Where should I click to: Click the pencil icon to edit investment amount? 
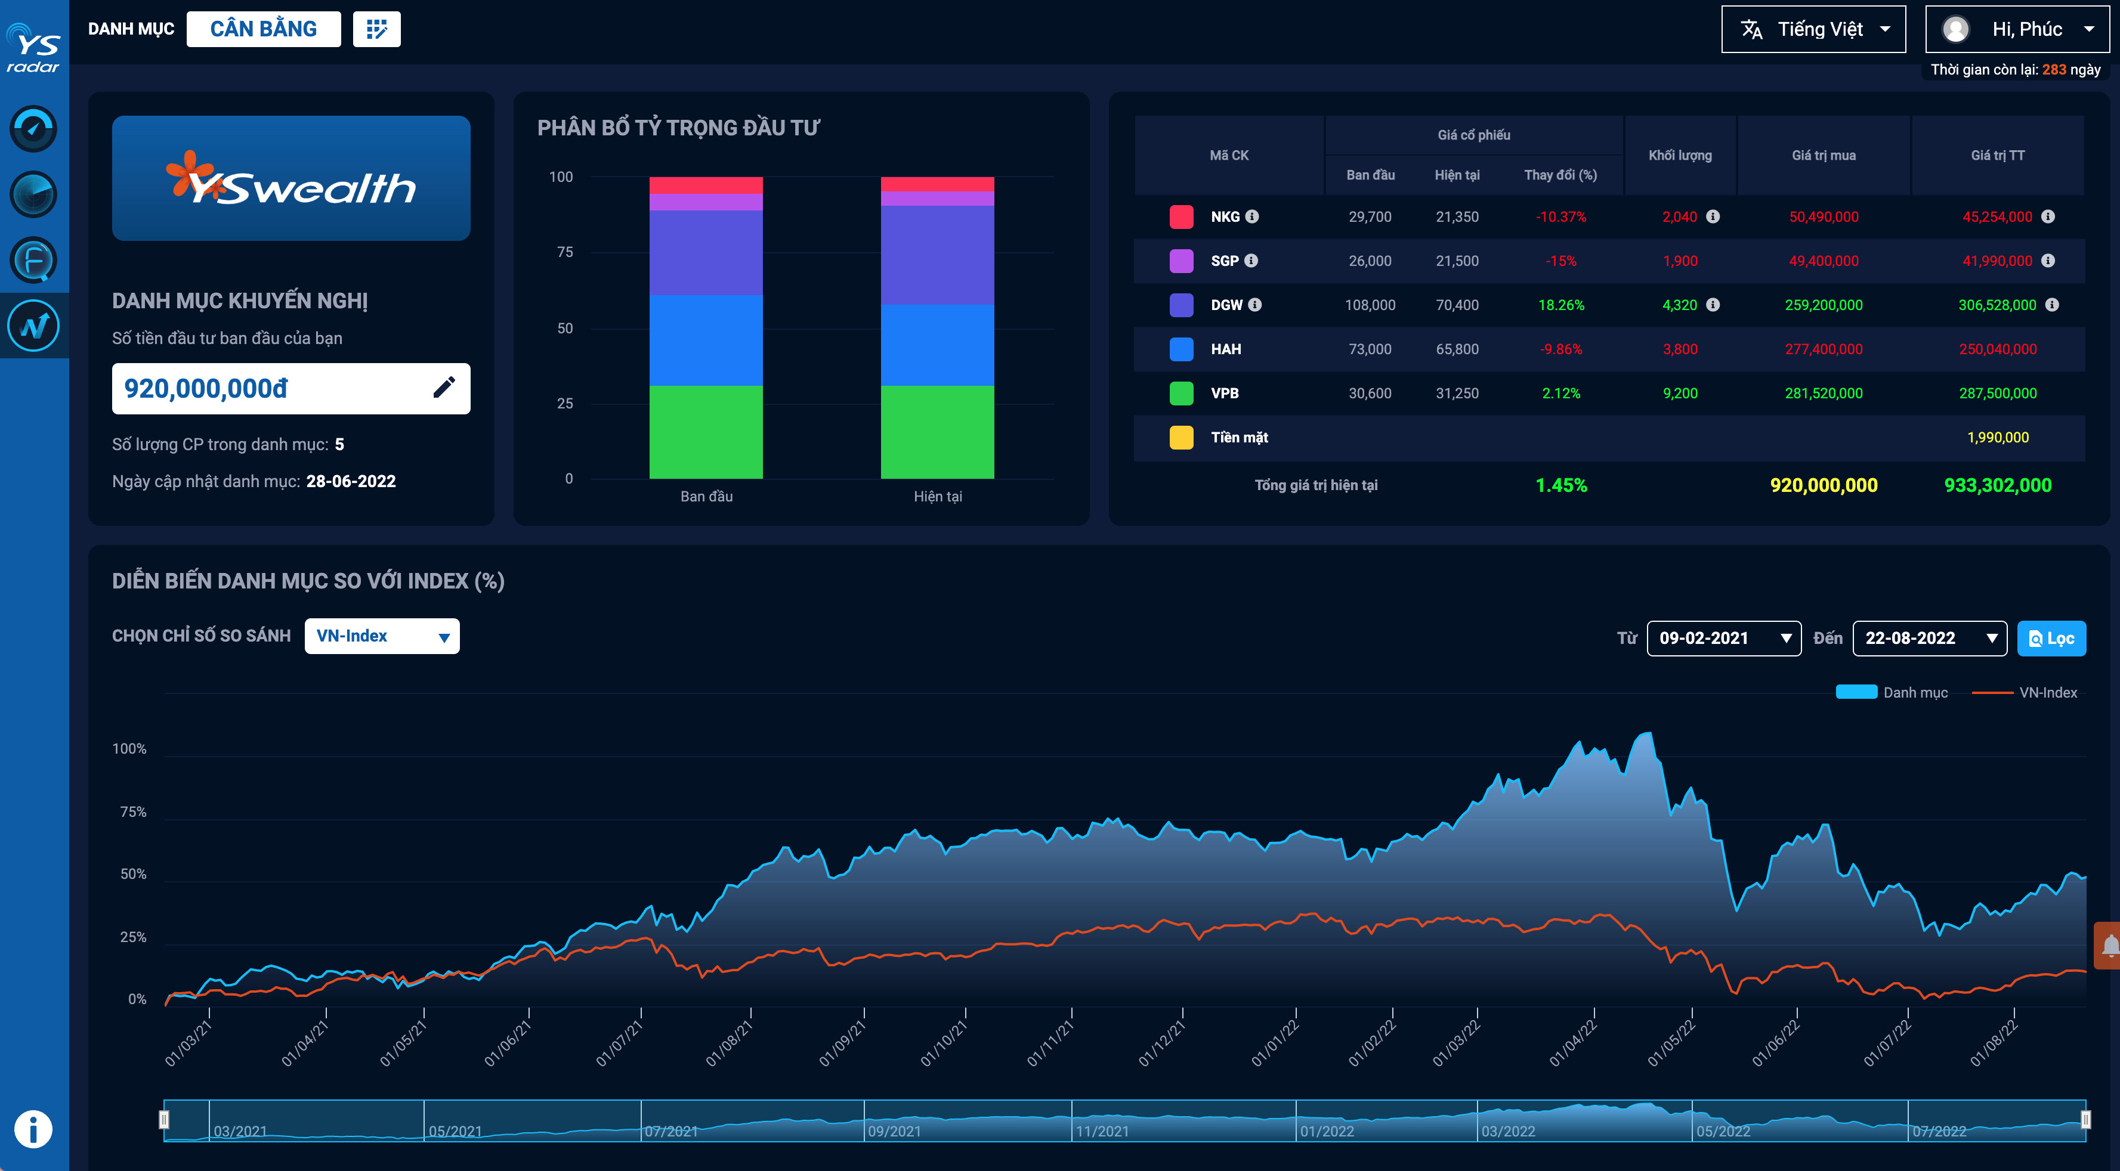tap(444, 388)
